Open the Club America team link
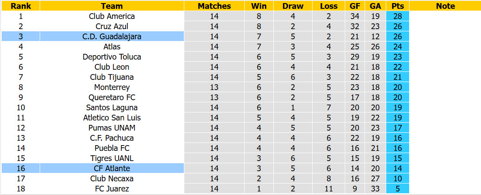The width and height of the screenshot is (481, 195). 112,16
